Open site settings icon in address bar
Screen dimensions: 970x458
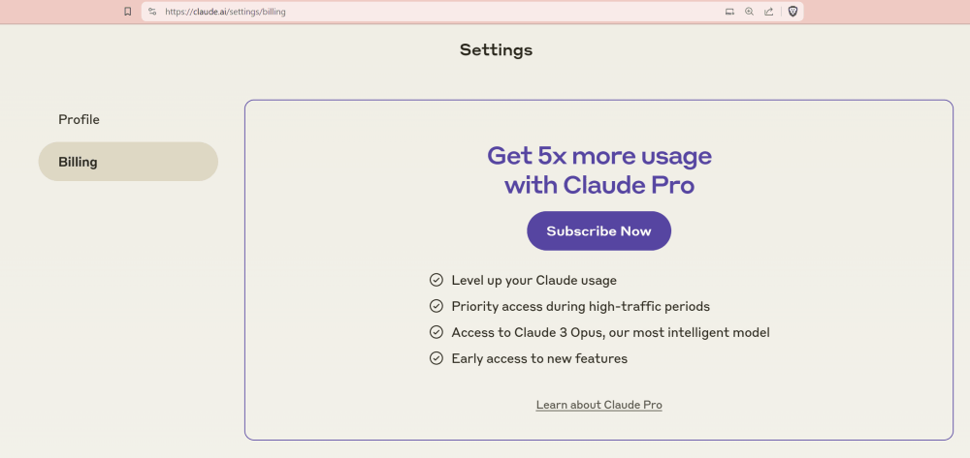pyautogui.click(x=152, y=12)
